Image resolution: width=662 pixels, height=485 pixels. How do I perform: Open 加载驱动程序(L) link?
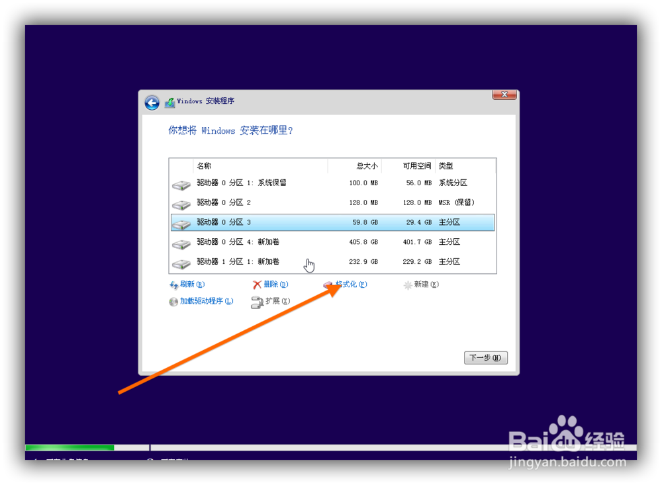(207, 301)
